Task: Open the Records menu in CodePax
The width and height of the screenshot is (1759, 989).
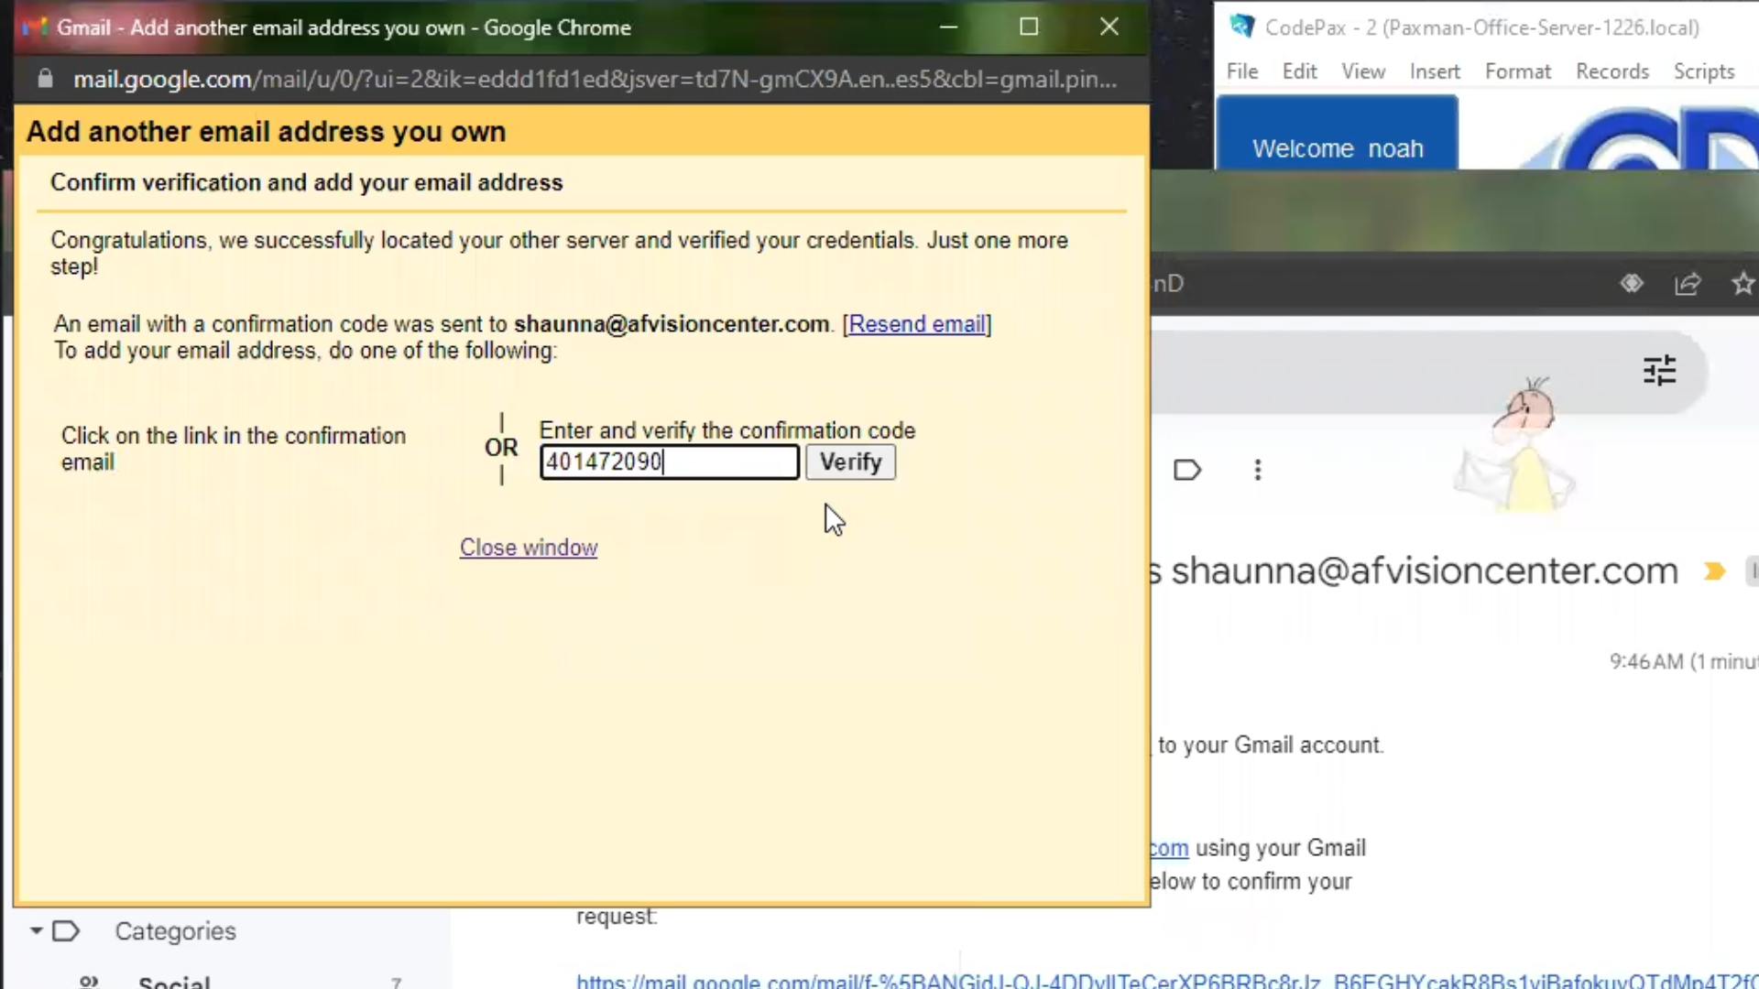Action: (1612, 71)
